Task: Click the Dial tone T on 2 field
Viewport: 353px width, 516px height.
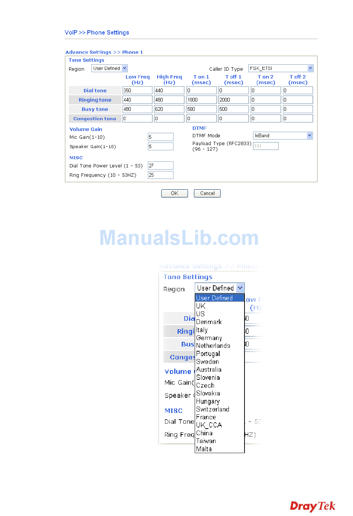Action: [266, 90]
